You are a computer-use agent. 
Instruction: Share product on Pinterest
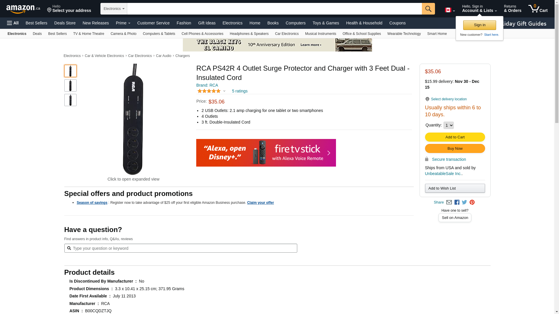point(472,202)
